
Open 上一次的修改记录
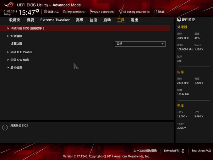pos(145,151)
